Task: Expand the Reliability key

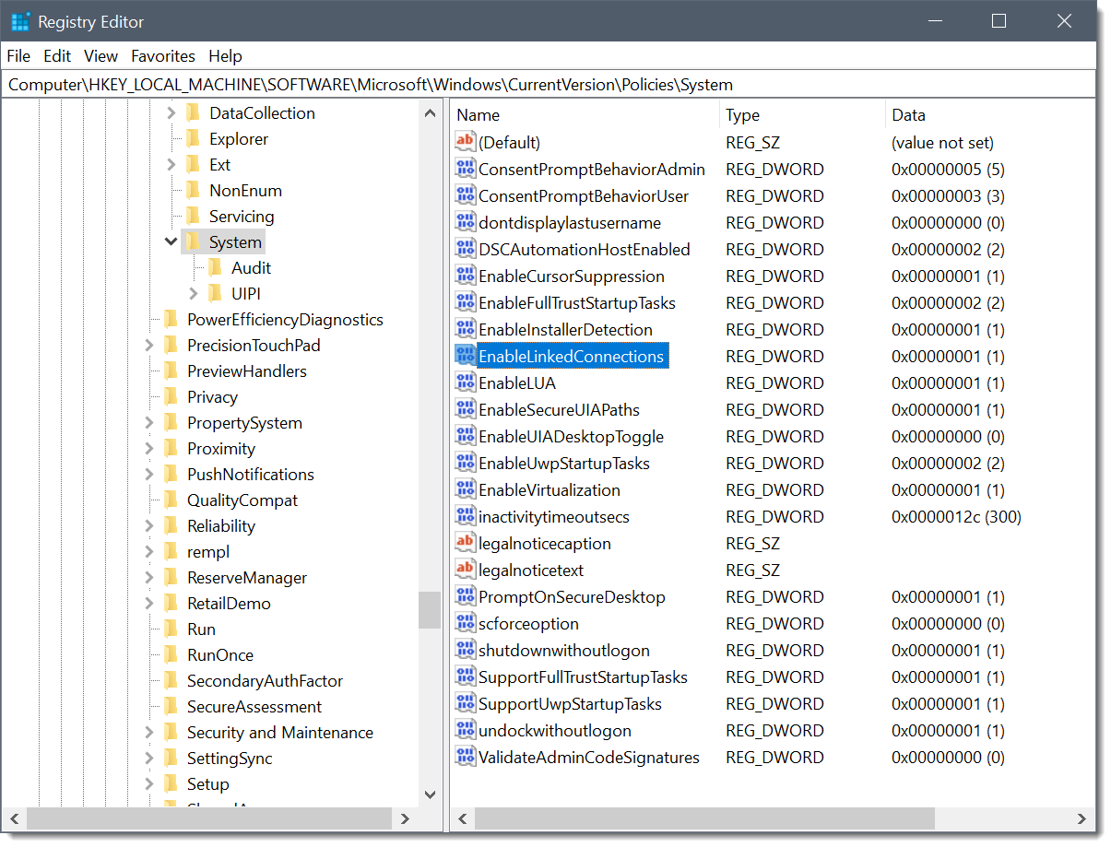Action: (x=149, y=526)
